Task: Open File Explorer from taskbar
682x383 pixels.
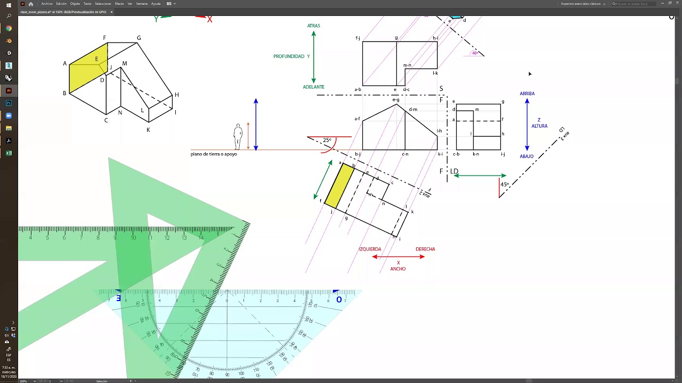Action: pyautogui.click(x=9, y=128)
